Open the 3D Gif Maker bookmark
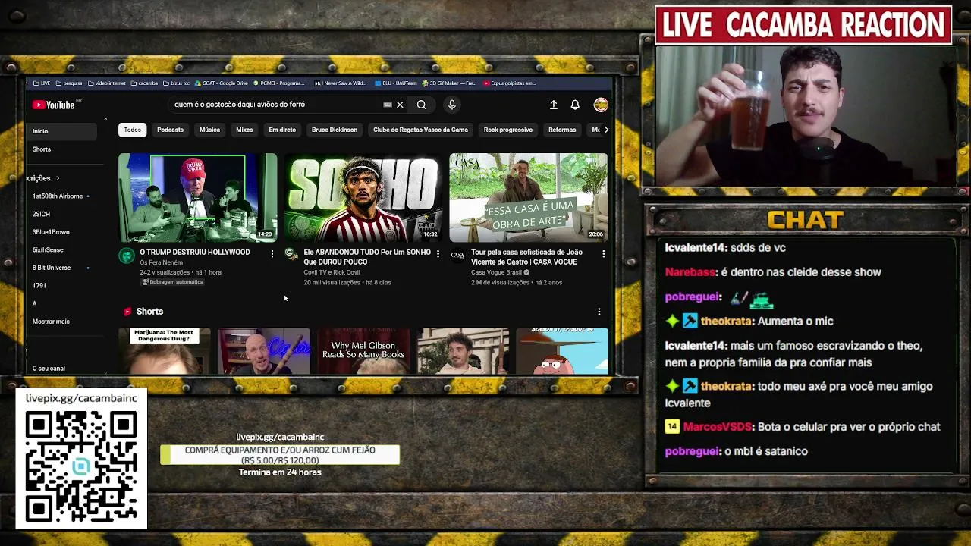Viewport: 971px width, 546px height. coord(450,83)
